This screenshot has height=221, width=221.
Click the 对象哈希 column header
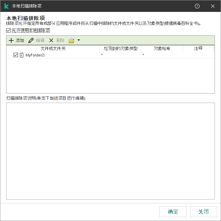click(162, 49)
